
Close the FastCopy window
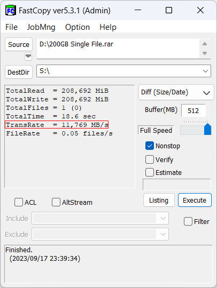pyautogui.click(x=200, y=10)
